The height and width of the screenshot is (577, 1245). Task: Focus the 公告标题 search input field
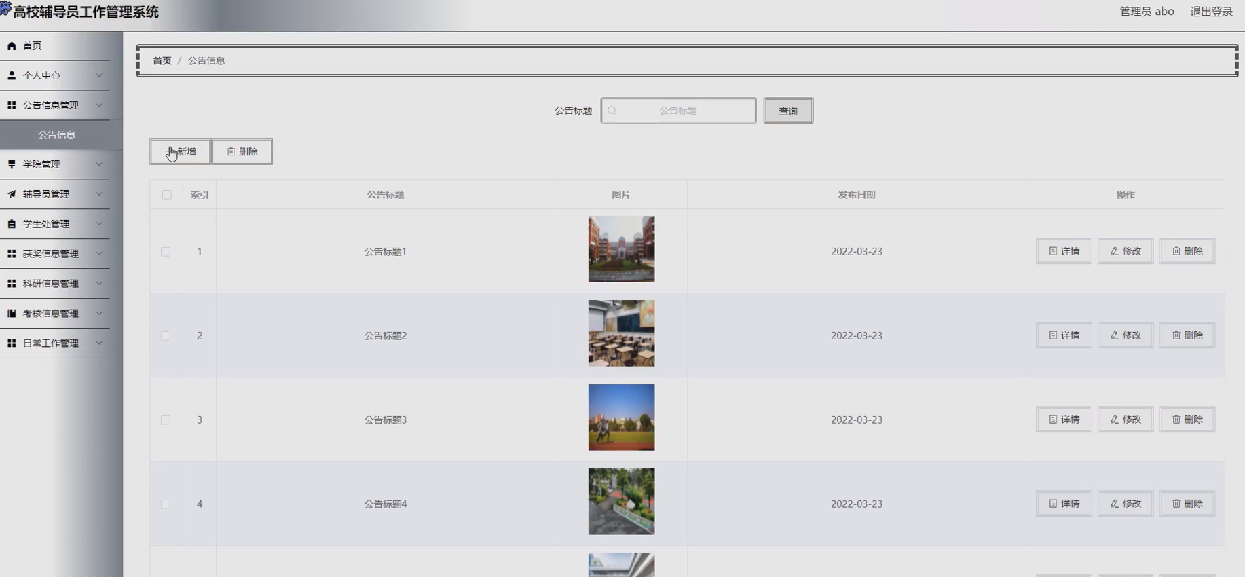pyautogui.click(x=678, y=111)
